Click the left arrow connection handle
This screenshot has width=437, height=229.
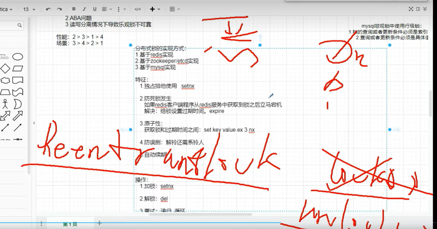(x=123, y=129)
